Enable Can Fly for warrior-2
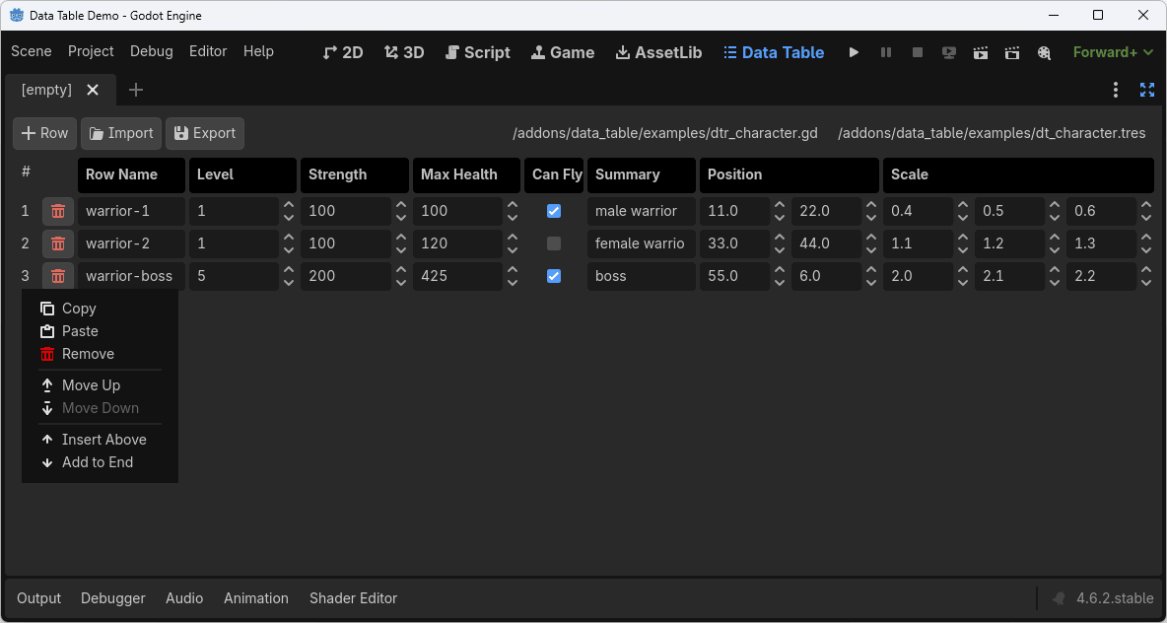Viewport: 1167px width, 623px height. point(554,243)
